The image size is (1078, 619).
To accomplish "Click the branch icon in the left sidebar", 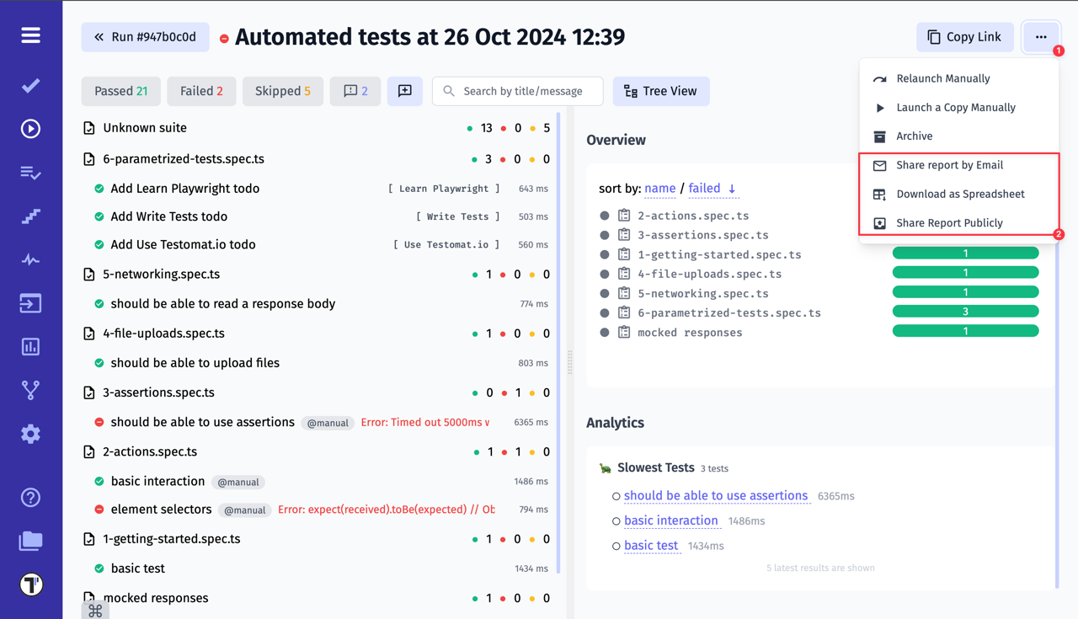I will click(30, 389).
